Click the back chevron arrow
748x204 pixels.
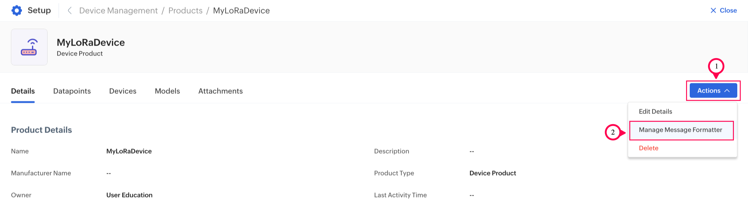click(69, 10)
